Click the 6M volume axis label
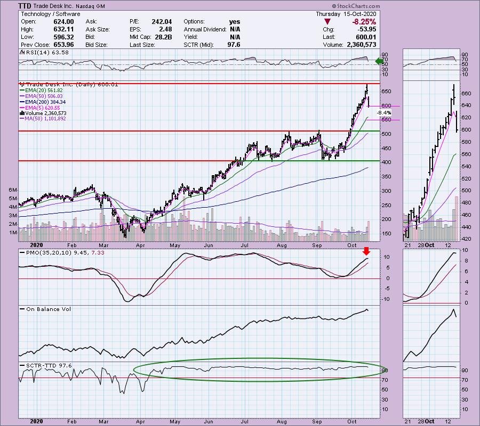Viewport: 480px width, 426px height. (x=13, y=190)
